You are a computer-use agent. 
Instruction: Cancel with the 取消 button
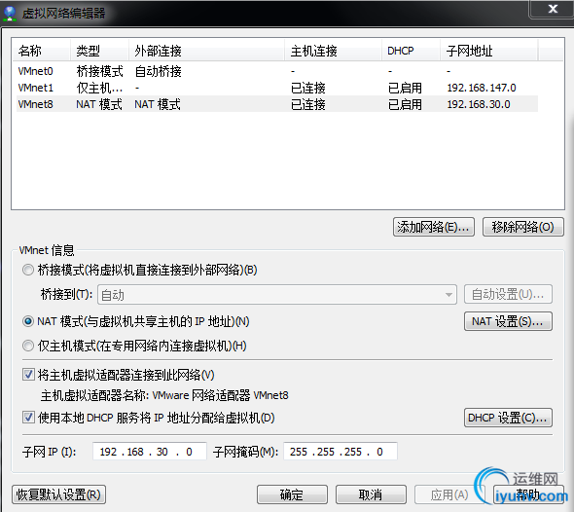[x=371, y=494]
